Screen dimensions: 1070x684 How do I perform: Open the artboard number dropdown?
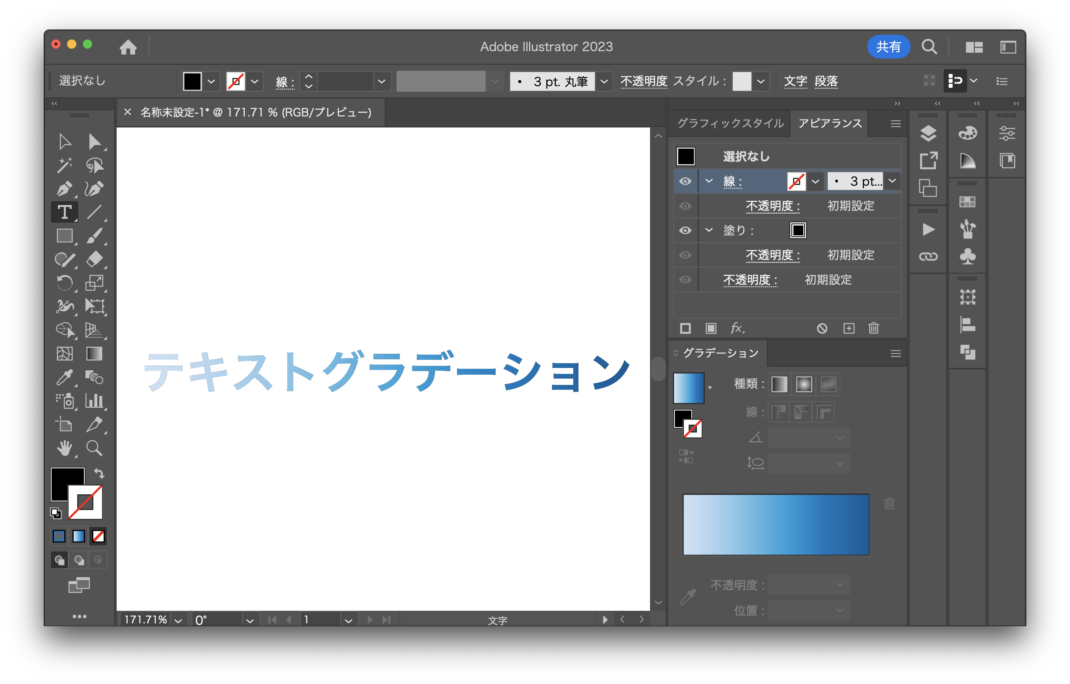click(349, 621)
